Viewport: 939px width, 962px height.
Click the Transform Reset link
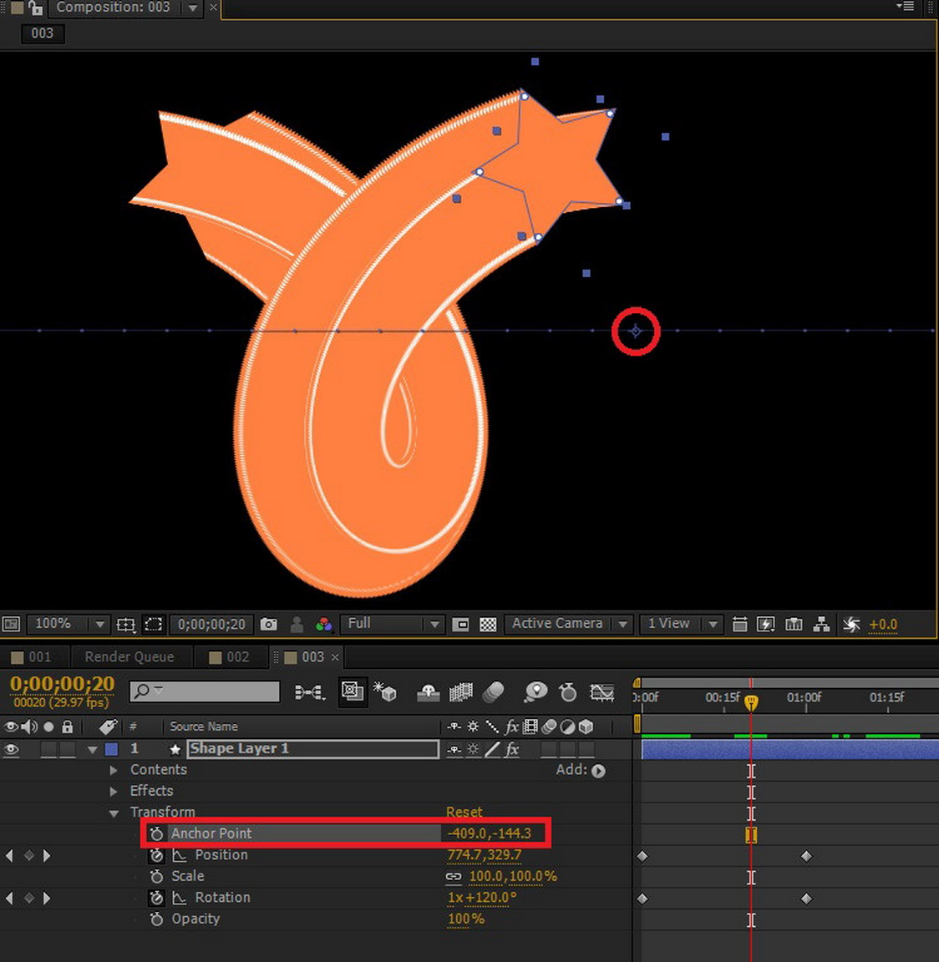(x=464, y=812)
